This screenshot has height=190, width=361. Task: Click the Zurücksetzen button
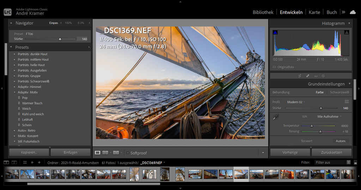coord(331,152)
